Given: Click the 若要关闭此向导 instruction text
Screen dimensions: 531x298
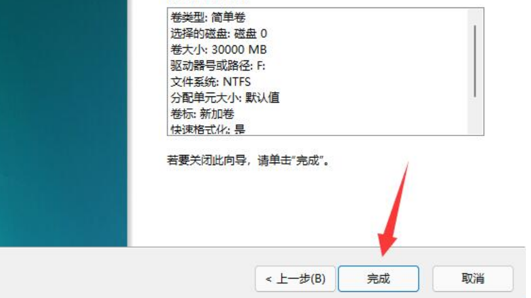Looking at the screenshot, I should point(248,160).
